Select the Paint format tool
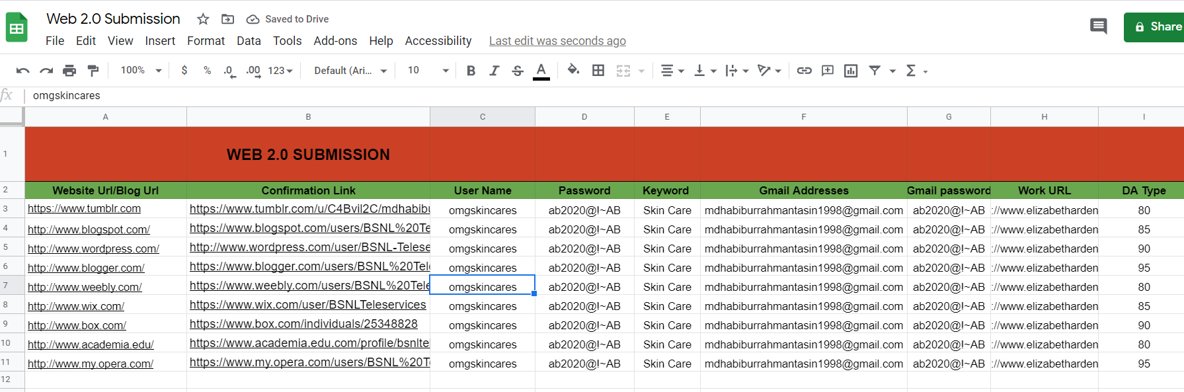The image size is (1184, 392). [x=93, y=71]
